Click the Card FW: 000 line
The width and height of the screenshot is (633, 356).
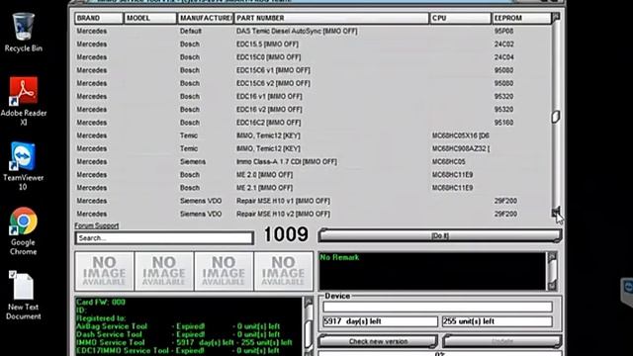pos(101,302)
